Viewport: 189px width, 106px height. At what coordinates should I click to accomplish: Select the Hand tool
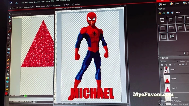(10, 21)
